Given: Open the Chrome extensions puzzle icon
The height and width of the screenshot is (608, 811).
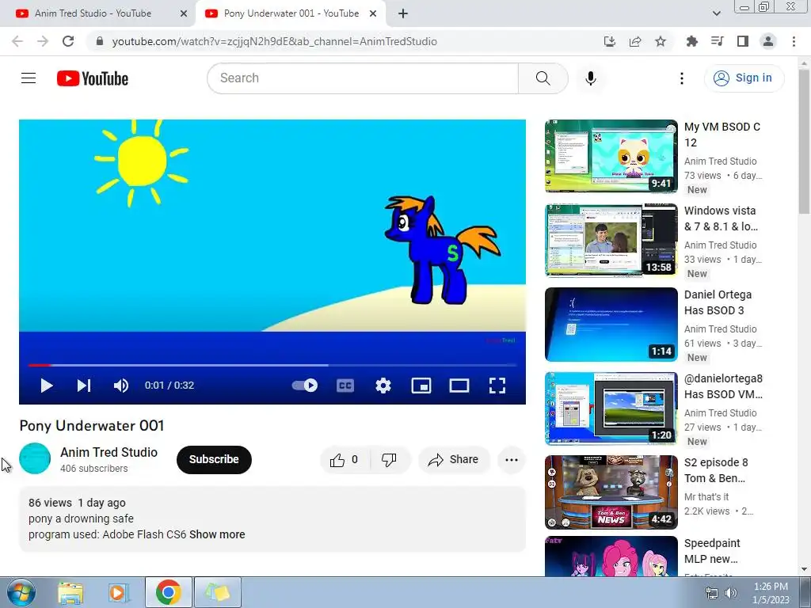Looking at the screenshot, I should pyautogui.click(x=691, y=41).
